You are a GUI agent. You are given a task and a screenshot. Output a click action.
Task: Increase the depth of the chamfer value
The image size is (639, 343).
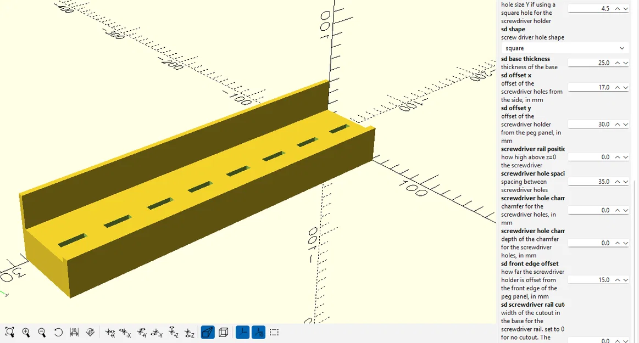tap(618, 243)
